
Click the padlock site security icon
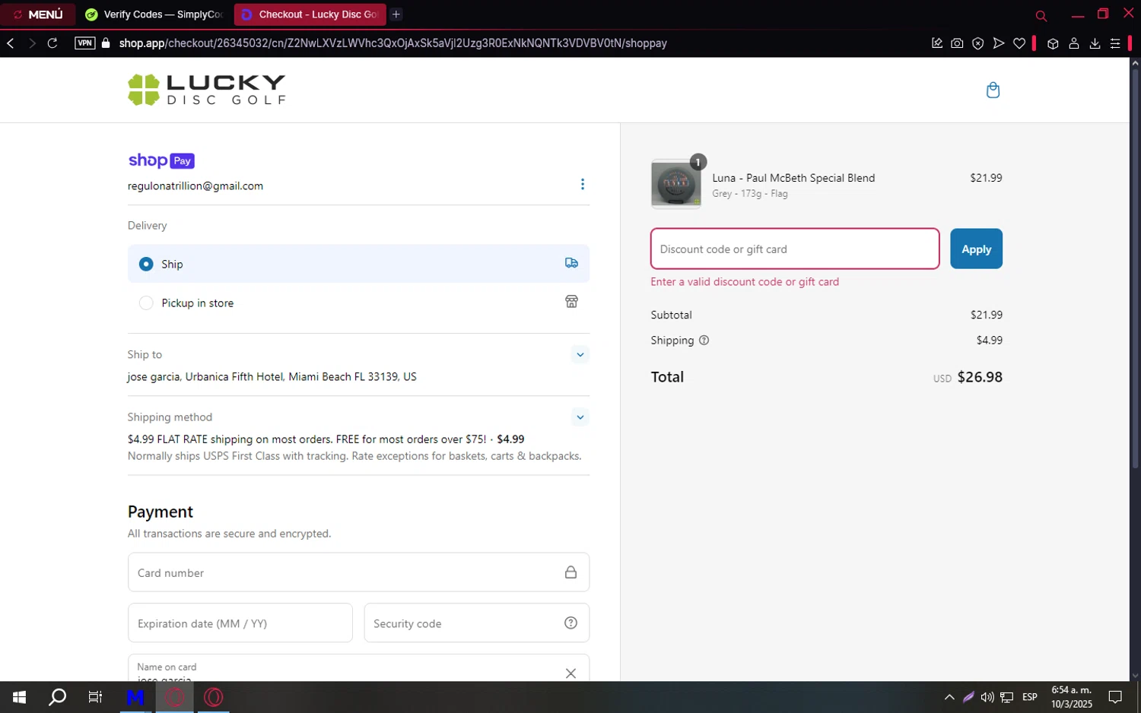[x=106, y=43]
